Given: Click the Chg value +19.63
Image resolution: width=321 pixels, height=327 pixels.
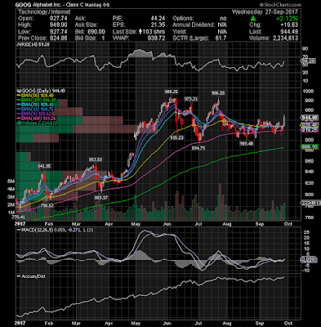Looking at the screenshot, I should coord(289,25).
